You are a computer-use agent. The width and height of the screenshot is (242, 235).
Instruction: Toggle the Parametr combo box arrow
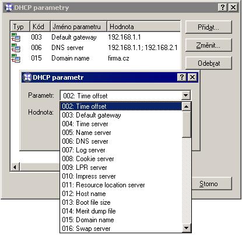[x=185, y=95]
